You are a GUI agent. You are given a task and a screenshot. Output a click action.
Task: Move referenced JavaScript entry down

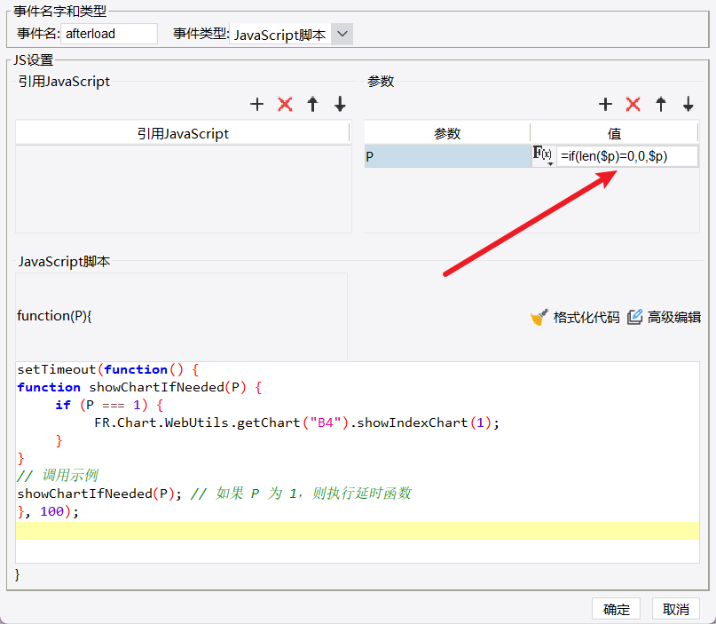(340, 104)
